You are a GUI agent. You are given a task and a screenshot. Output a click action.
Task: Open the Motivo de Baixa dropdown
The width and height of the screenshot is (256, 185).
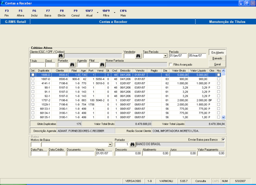coord(110,145)
